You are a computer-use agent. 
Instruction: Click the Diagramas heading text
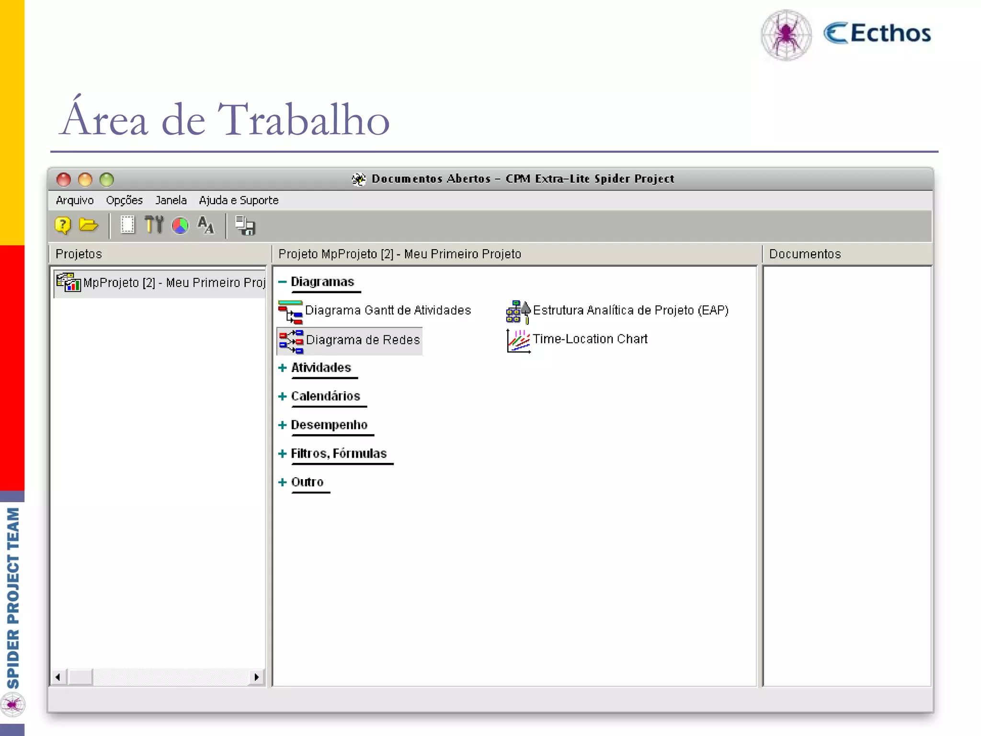[322, 282]
